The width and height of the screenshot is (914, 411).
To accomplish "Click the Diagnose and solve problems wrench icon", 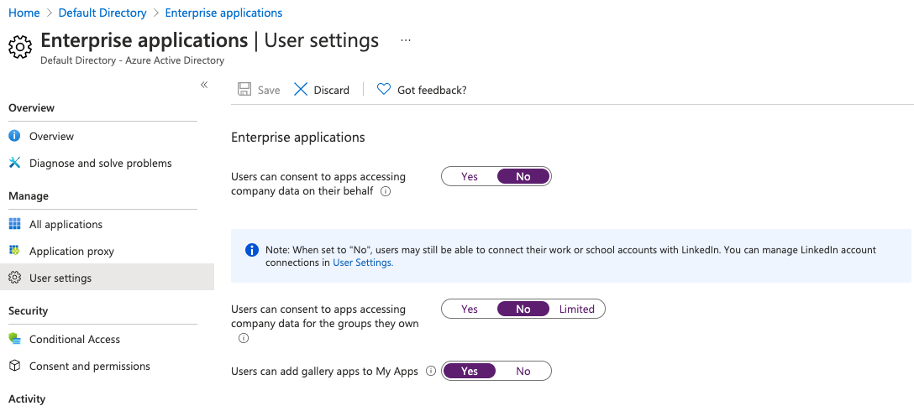I will pyautogui.click(x=14, y=163).
